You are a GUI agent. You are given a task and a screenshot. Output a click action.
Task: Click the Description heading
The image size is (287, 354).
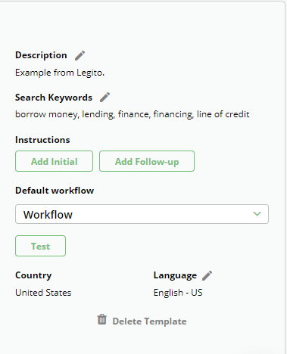(x=41, y=55)
